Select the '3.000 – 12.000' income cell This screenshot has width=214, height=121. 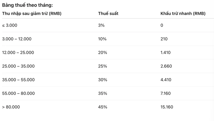click(x=17, y=39)
